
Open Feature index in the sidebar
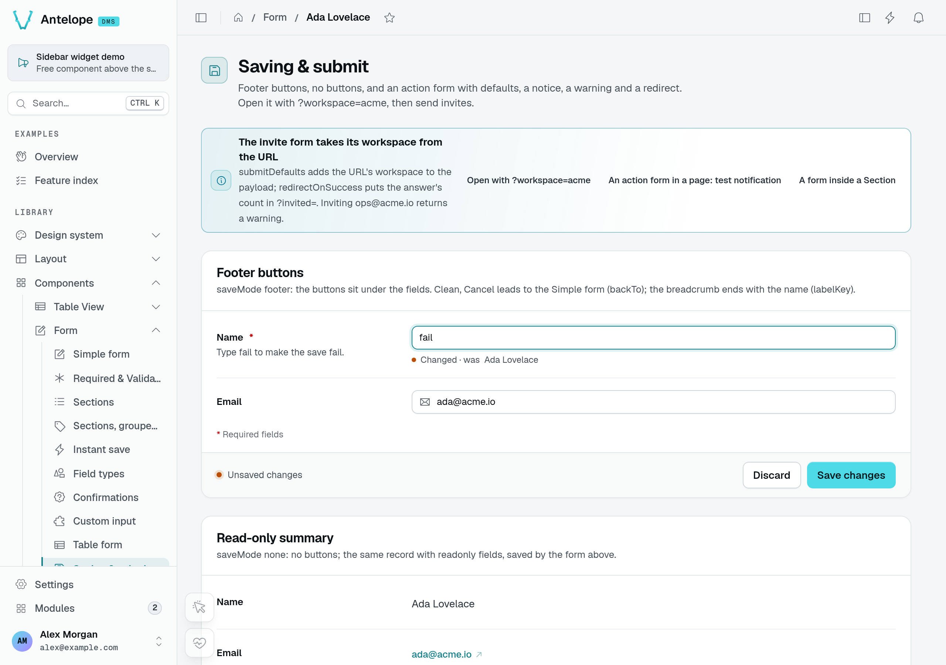point(88,180)
